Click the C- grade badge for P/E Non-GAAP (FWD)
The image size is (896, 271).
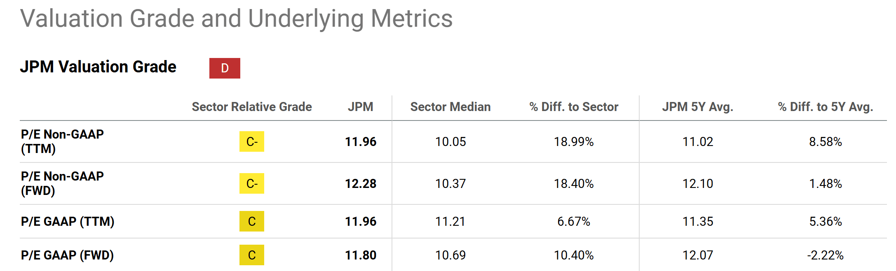(252, 183)
